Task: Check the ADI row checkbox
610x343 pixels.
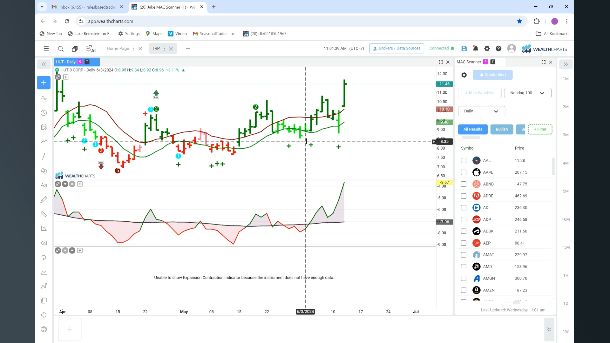Action: (464, 208)
